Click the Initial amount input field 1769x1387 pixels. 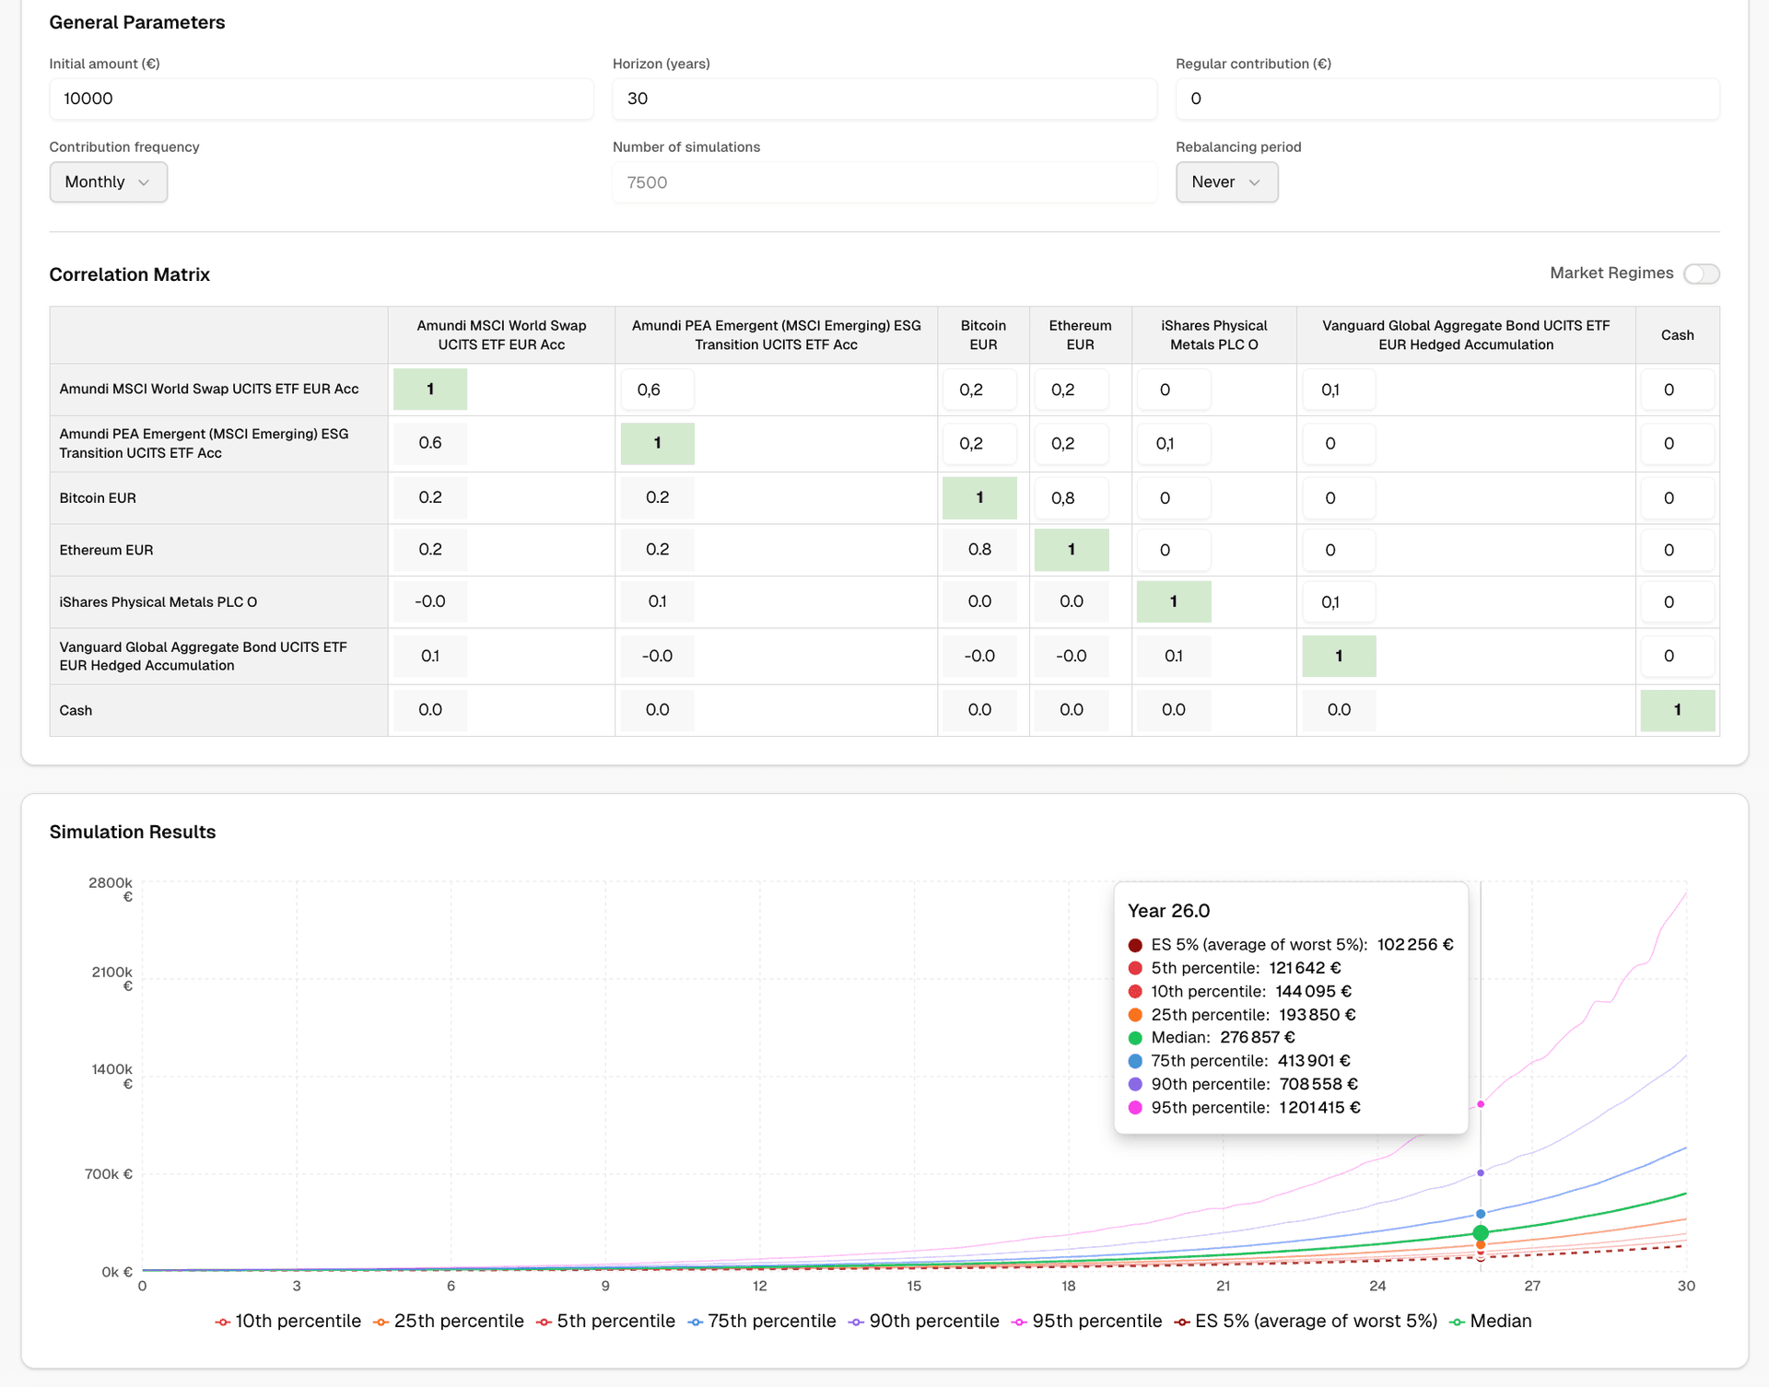point(321,99)
